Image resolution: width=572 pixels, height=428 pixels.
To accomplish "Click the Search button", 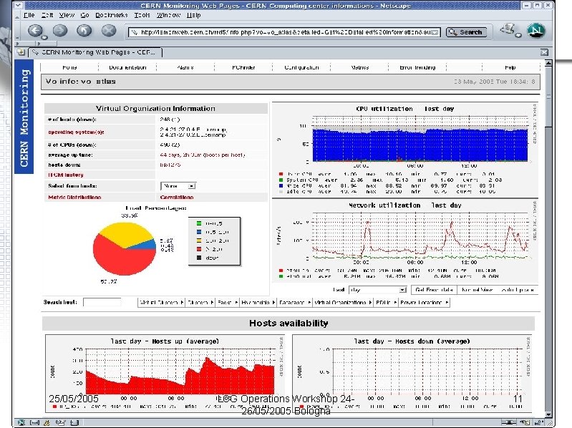I will coord(467,32).
